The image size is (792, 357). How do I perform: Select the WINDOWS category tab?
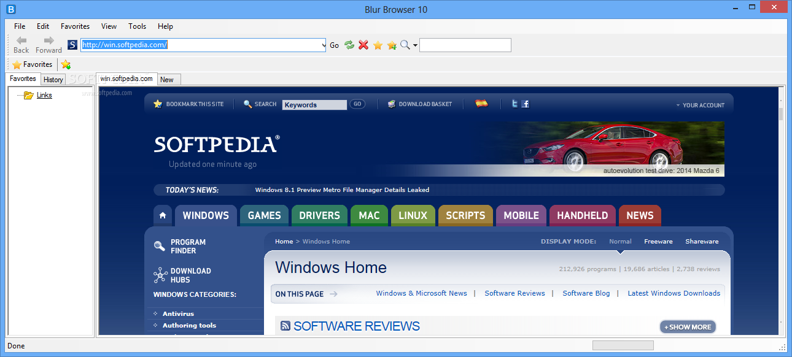206,215
